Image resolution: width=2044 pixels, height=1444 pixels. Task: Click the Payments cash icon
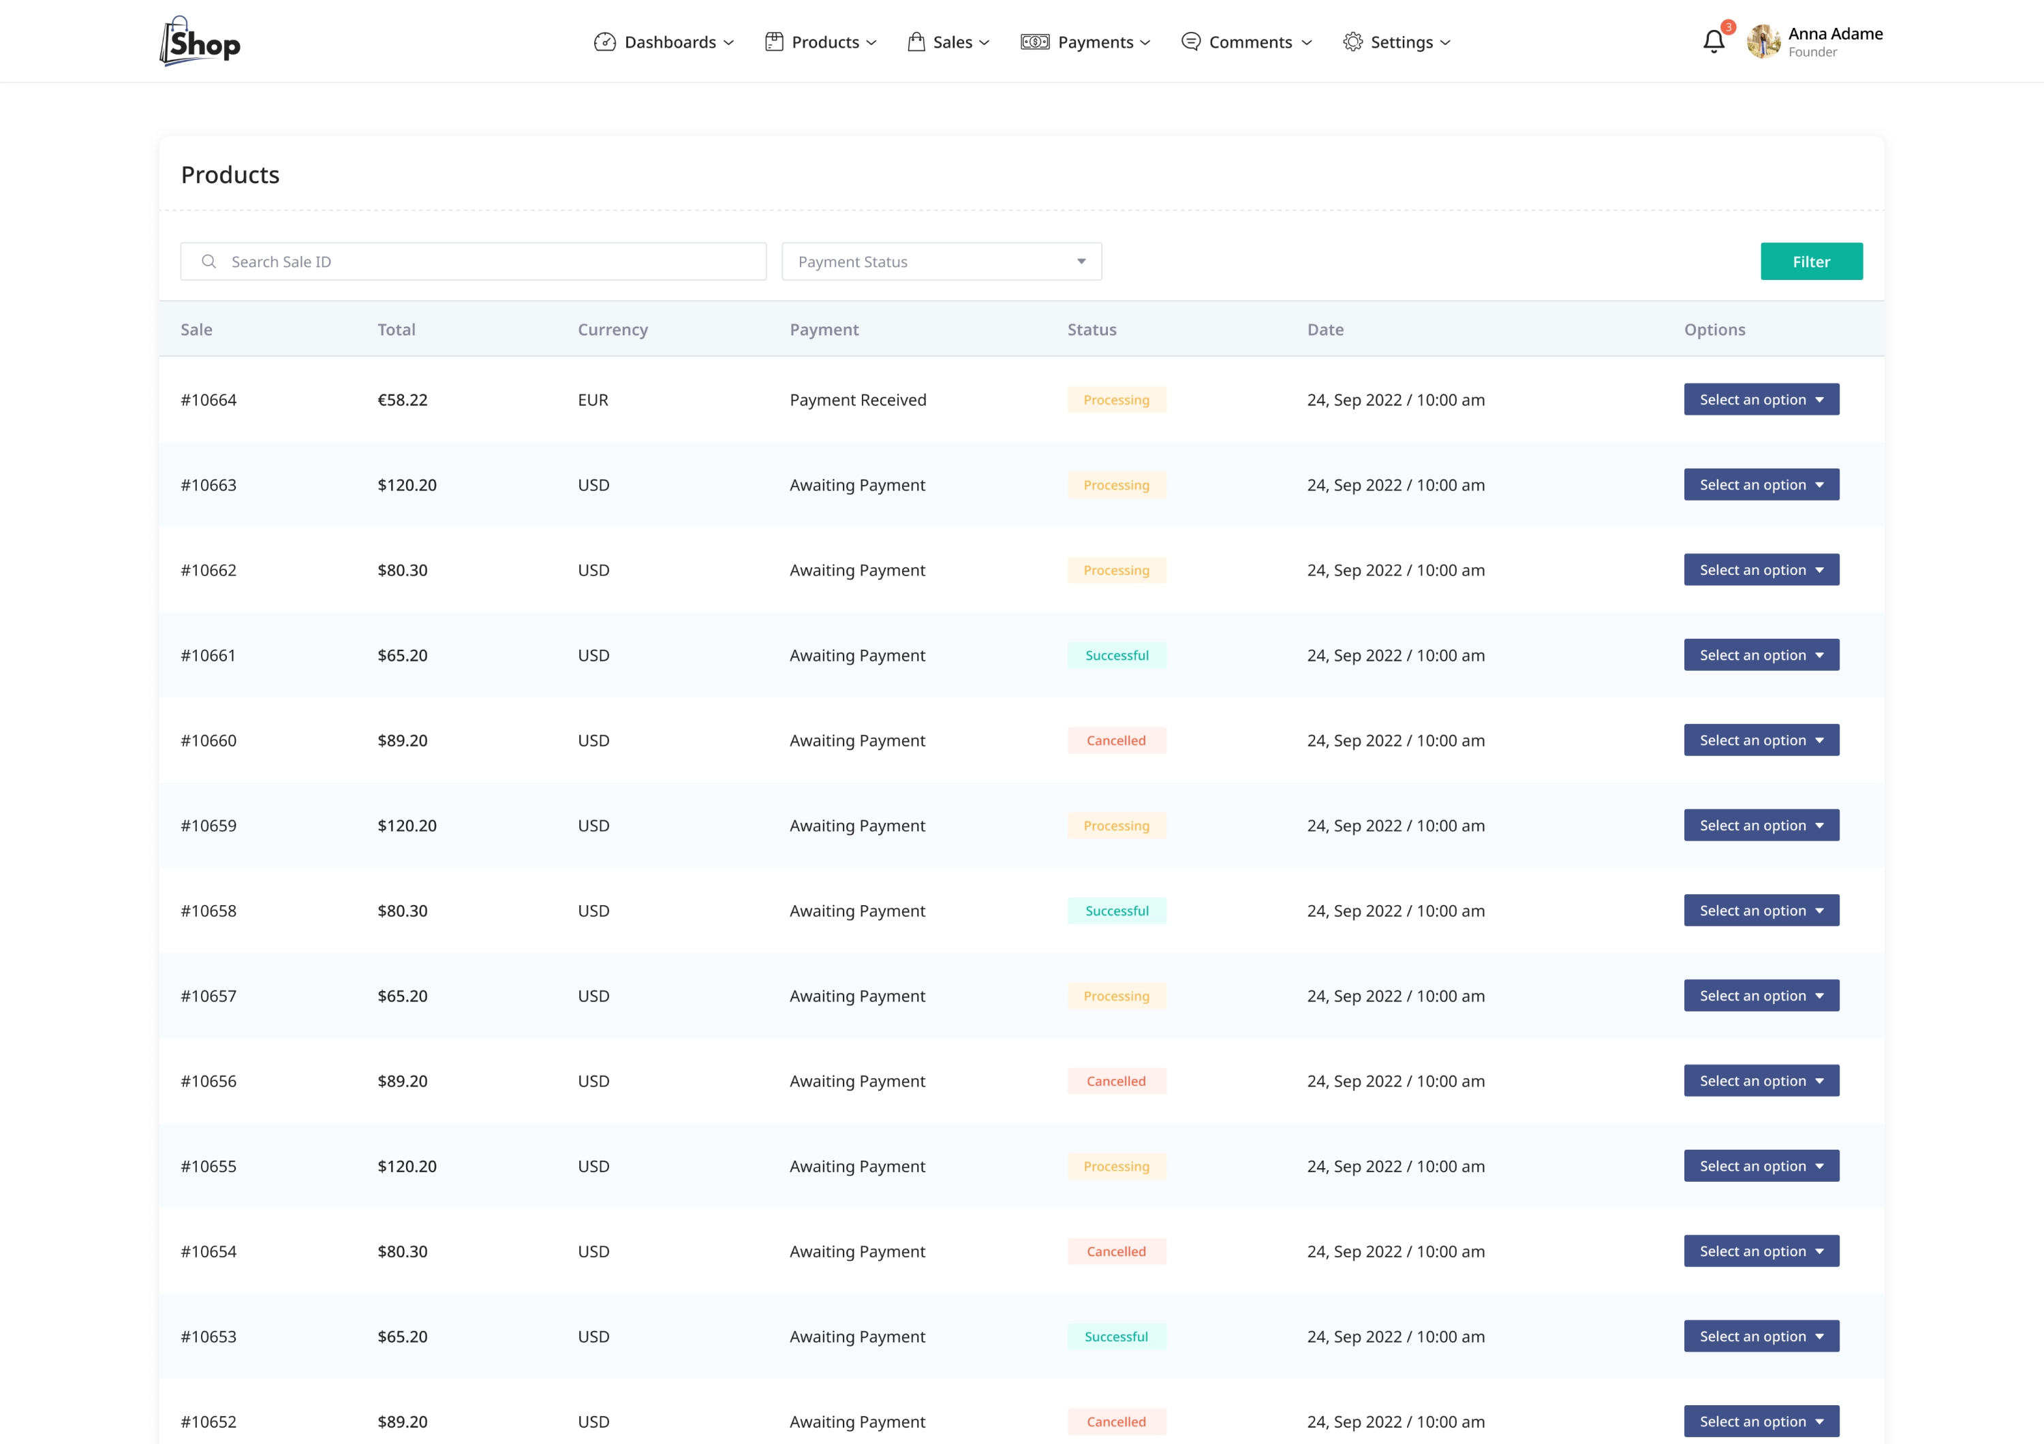tap(1034, 42)
